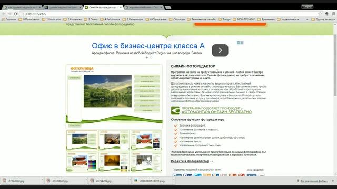Open a new tab with the new tab button
Image resolution: width=337 pixels, height=189 pixels.
tap(168, 7)
